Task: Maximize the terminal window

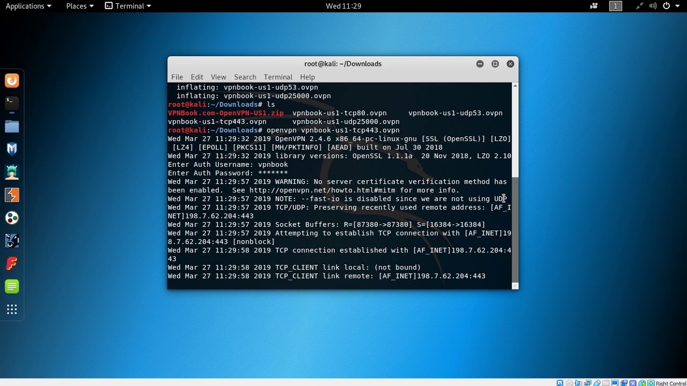Action: (495, 64)
